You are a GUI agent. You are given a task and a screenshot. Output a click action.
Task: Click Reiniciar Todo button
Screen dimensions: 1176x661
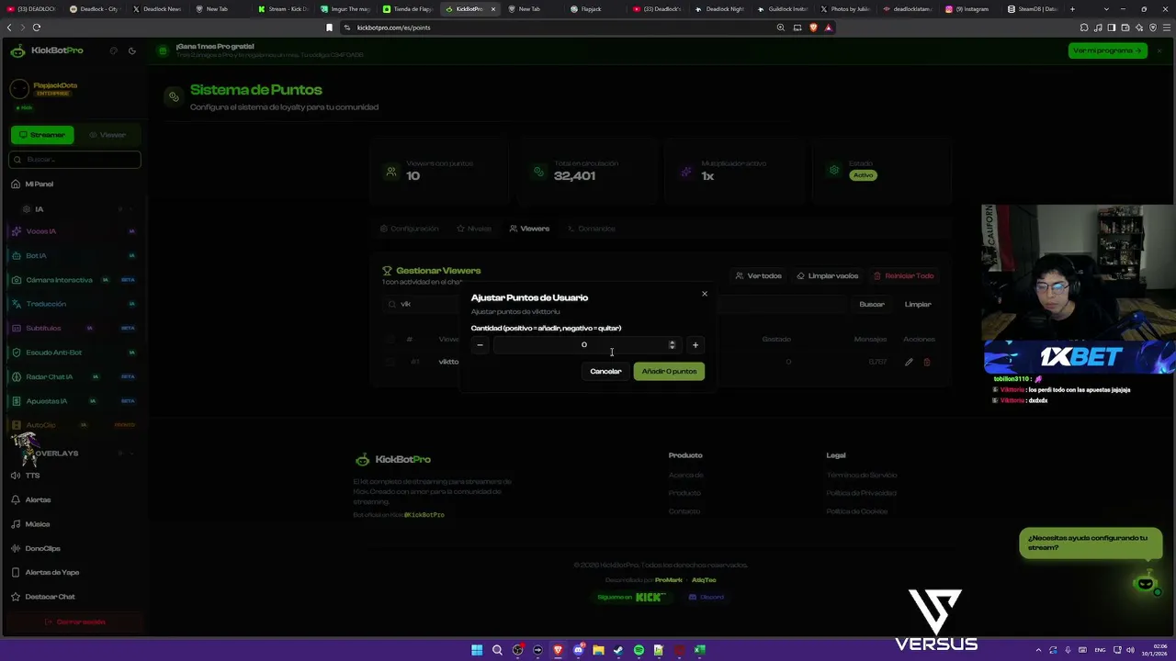point(904,275)
